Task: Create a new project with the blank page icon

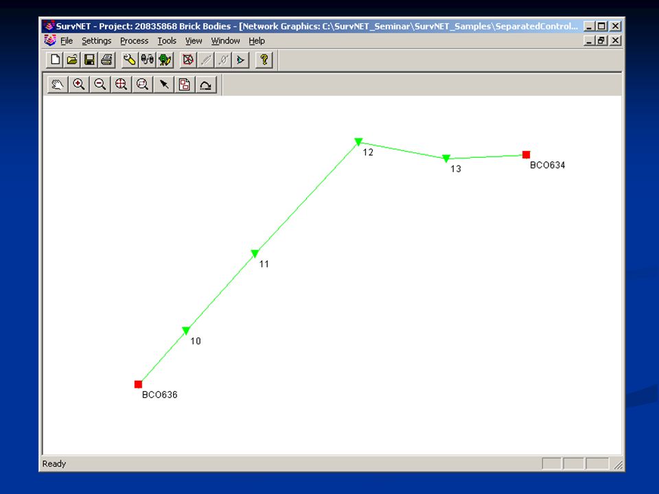Action: 55,60
